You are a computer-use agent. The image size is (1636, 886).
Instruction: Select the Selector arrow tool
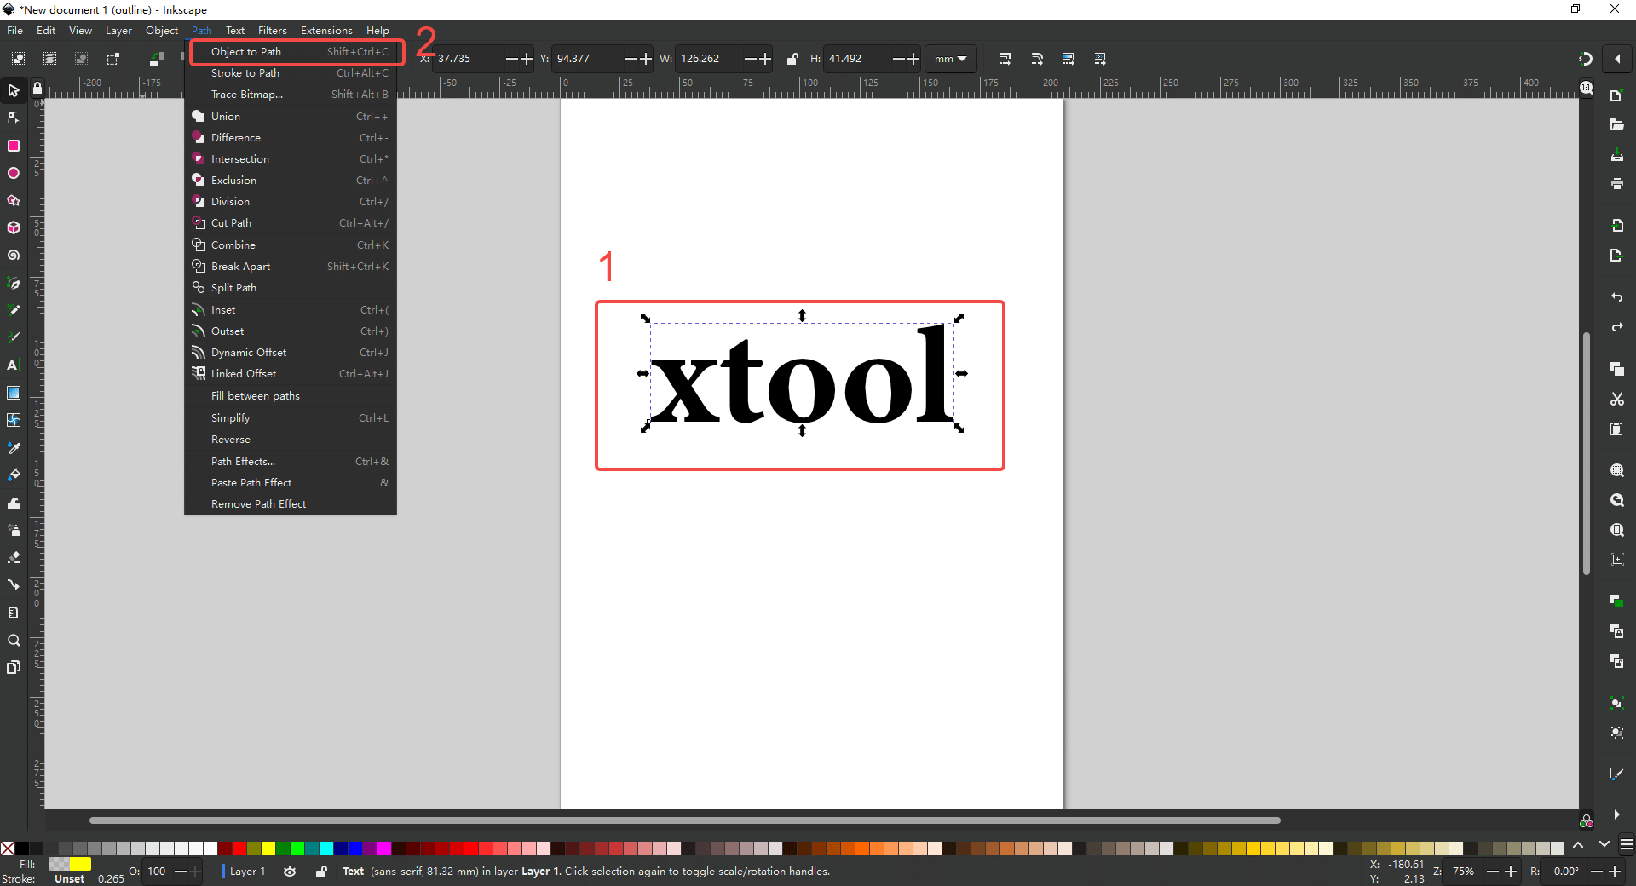[14, 90]
